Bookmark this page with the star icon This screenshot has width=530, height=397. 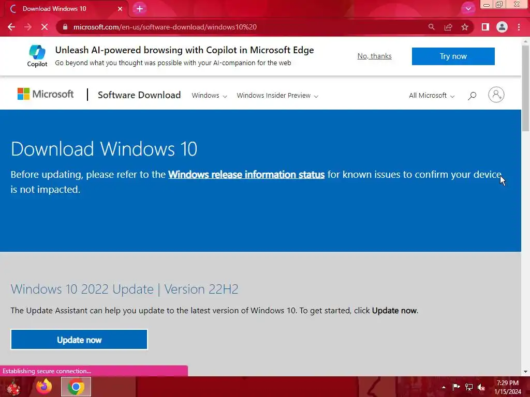point(465,27)
